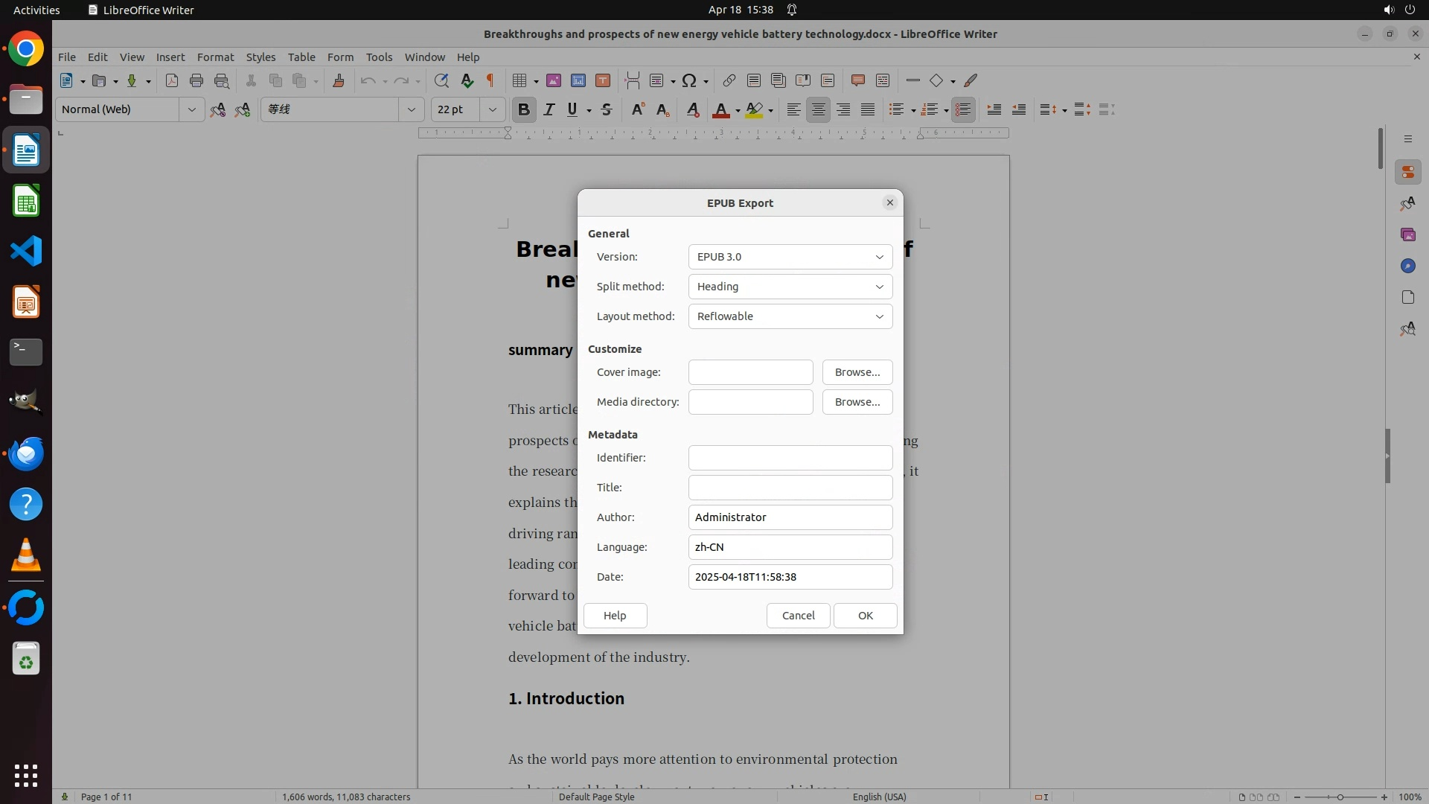The image size is (1429, 804).
Task: Open the Tools menu
Action: tap(379, 57)
